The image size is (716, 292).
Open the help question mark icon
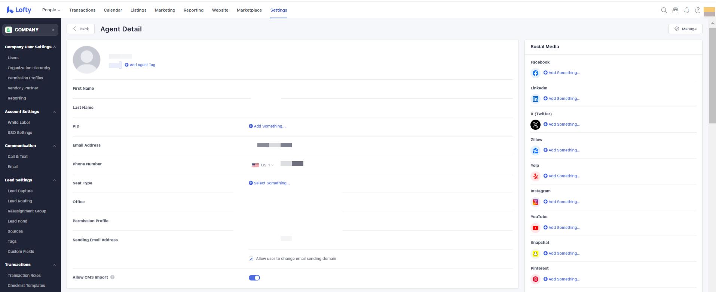pos(697,10)
